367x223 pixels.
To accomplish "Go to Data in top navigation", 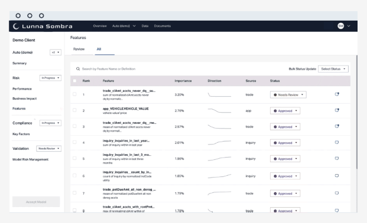I will click(x=145, y=26).
